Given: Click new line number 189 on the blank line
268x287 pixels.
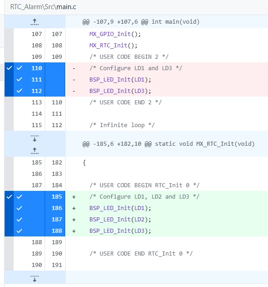Looking at the screenshot, I should coord(57,242).
